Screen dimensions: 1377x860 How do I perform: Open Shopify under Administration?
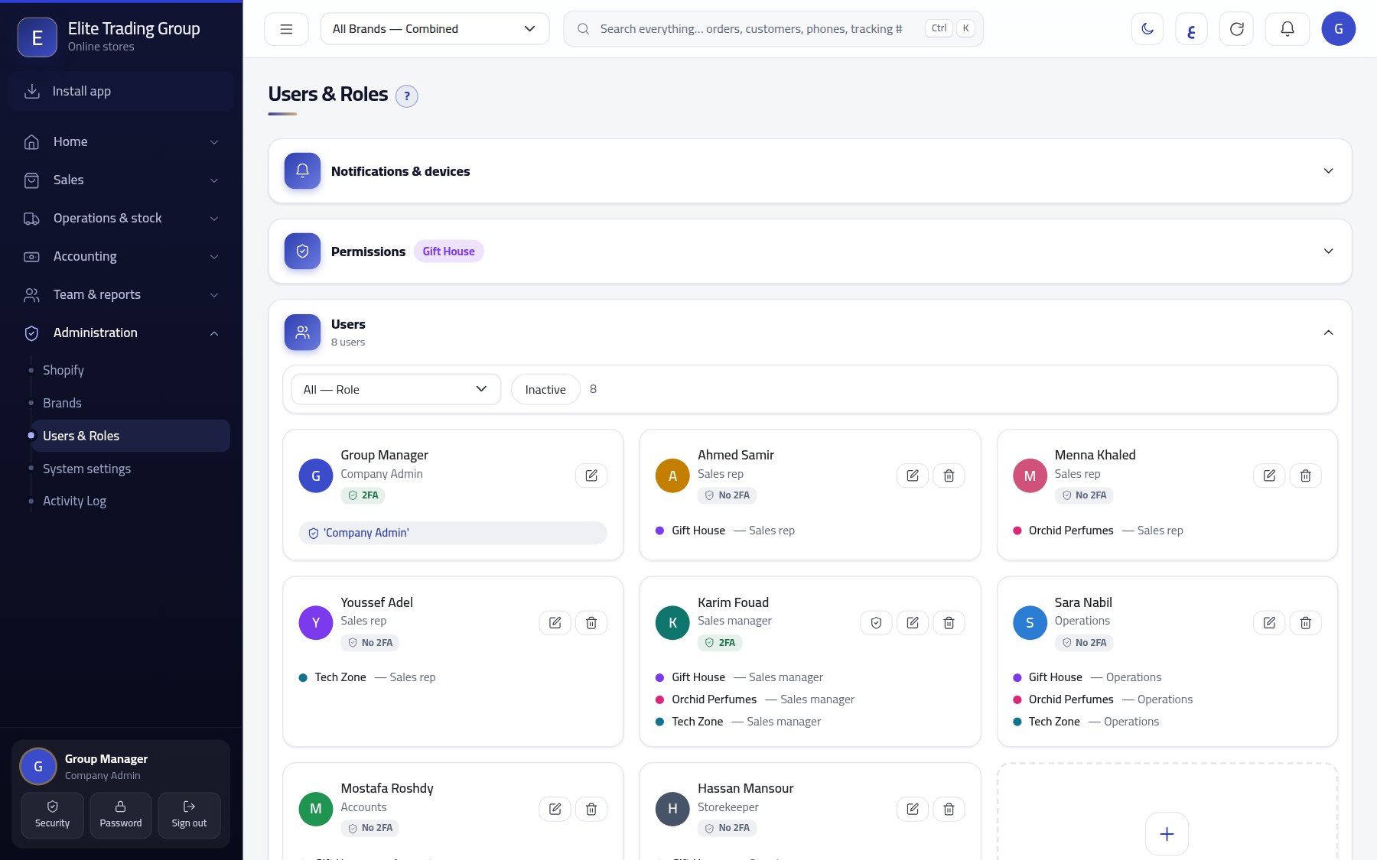pos(130,370)
